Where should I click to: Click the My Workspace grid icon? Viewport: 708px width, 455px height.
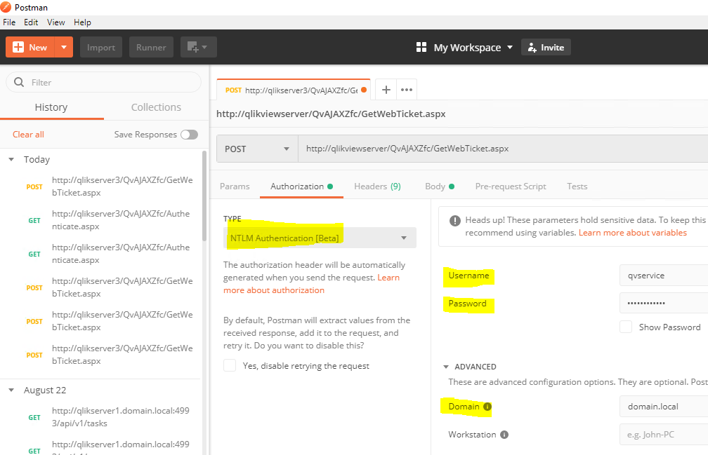[421, 47]
